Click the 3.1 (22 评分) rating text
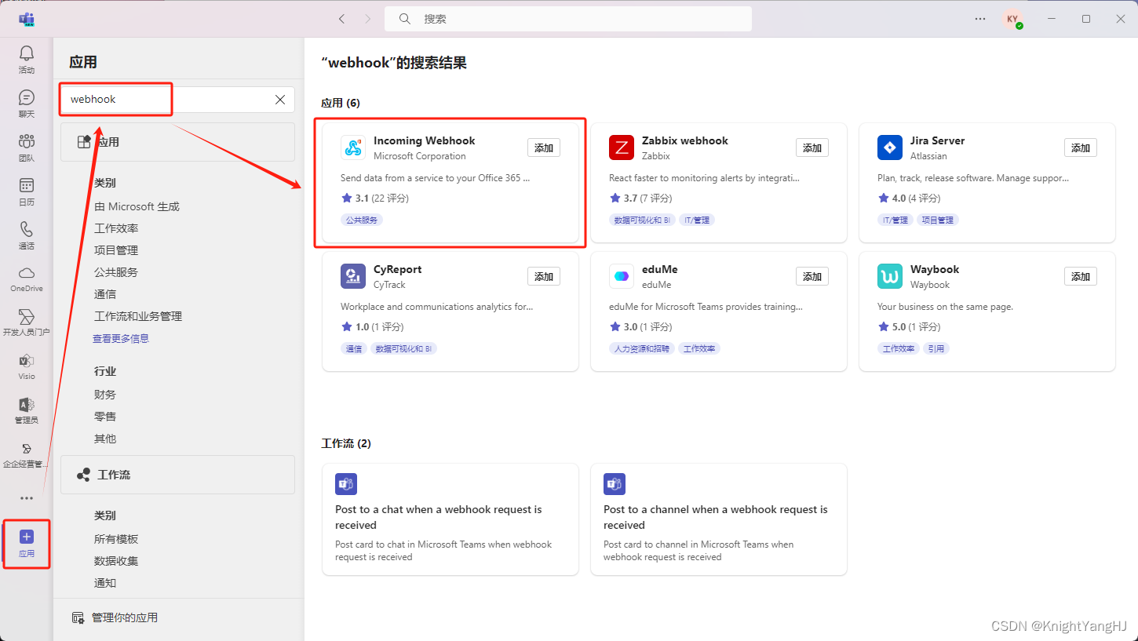Viewport: 1138px width, 641px height. coord(381,198)
